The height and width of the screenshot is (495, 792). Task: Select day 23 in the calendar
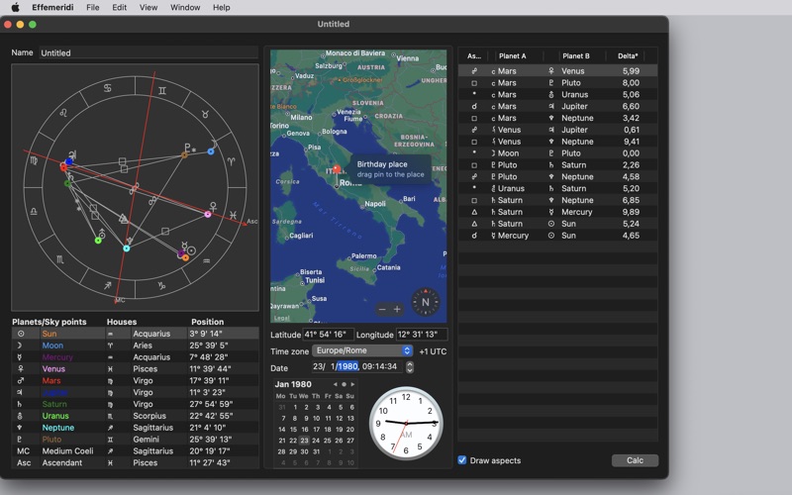304,441
